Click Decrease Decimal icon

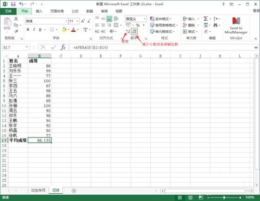coord(135,31)
